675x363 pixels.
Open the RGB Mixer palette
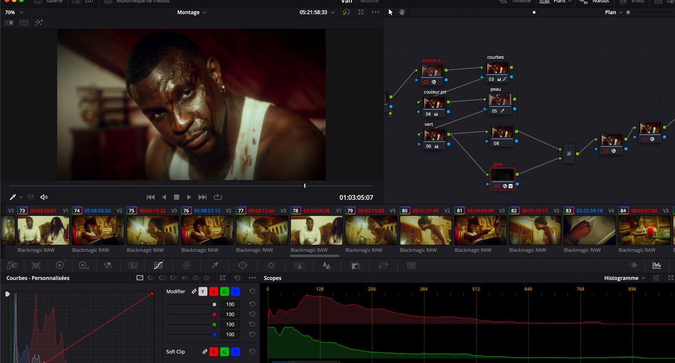point(109,265)
